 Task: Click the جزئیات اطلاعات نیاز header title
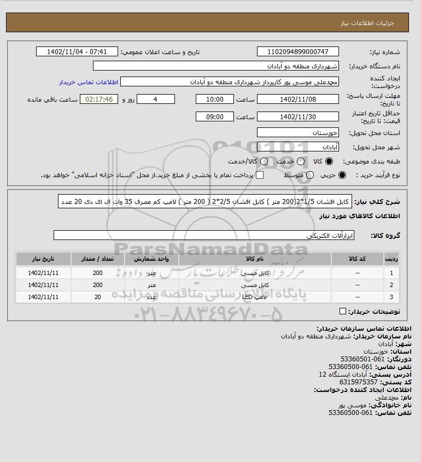pyautogui.click(x=367, y=24)
